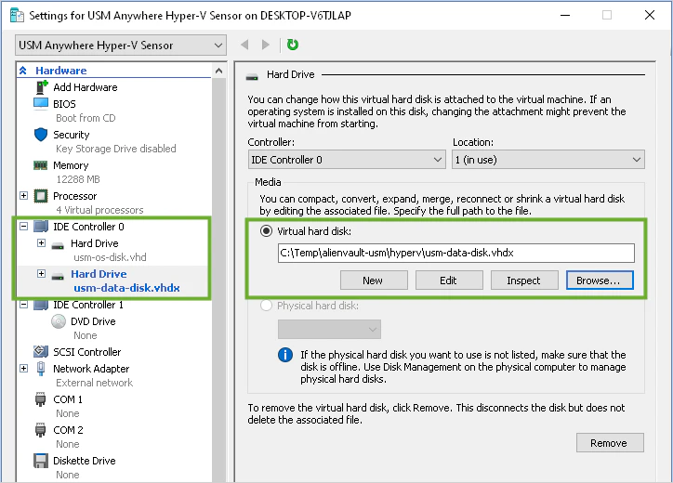This screenshot has width=673, height=483.
Task: Click the 'Boot from CD' text
Action: [x=86, y=118]
